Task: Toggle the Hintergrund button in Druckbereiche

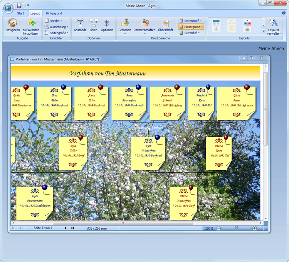Action: pos(191,27)
